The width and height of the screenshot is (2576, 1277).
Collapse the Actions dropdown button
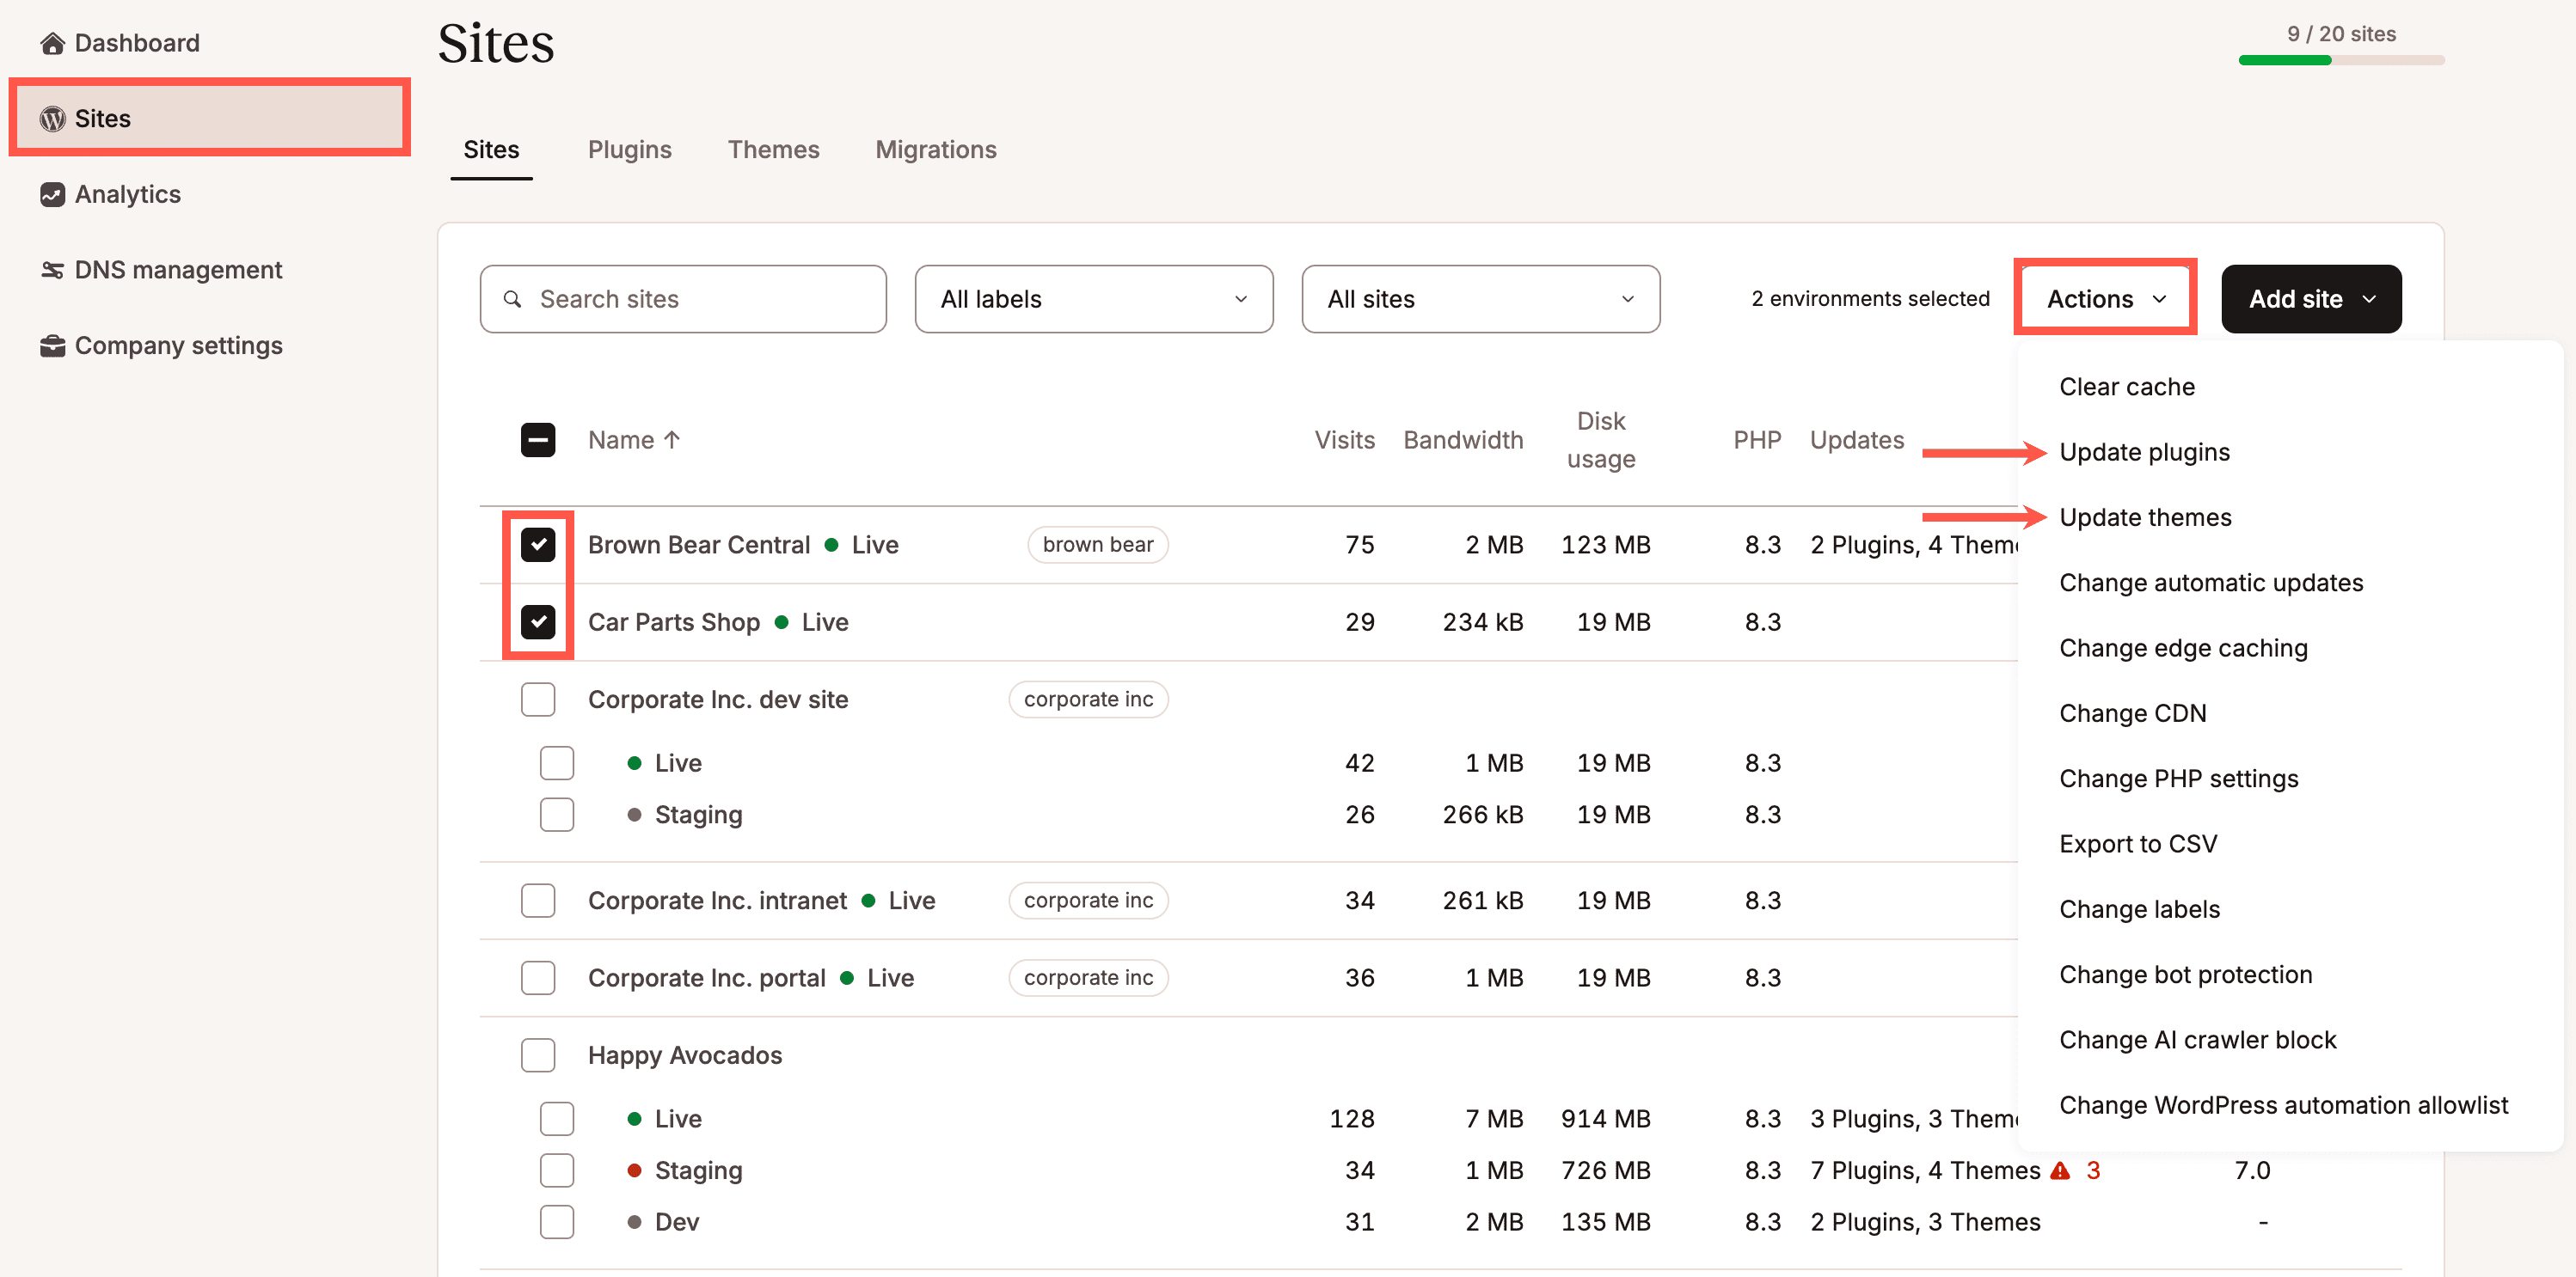[2105, 299]
